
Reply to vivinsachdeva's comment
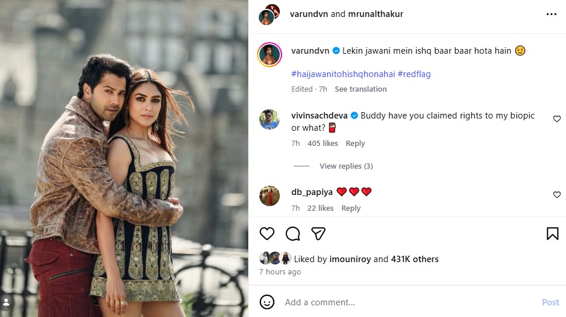click(x=355, y=144)
